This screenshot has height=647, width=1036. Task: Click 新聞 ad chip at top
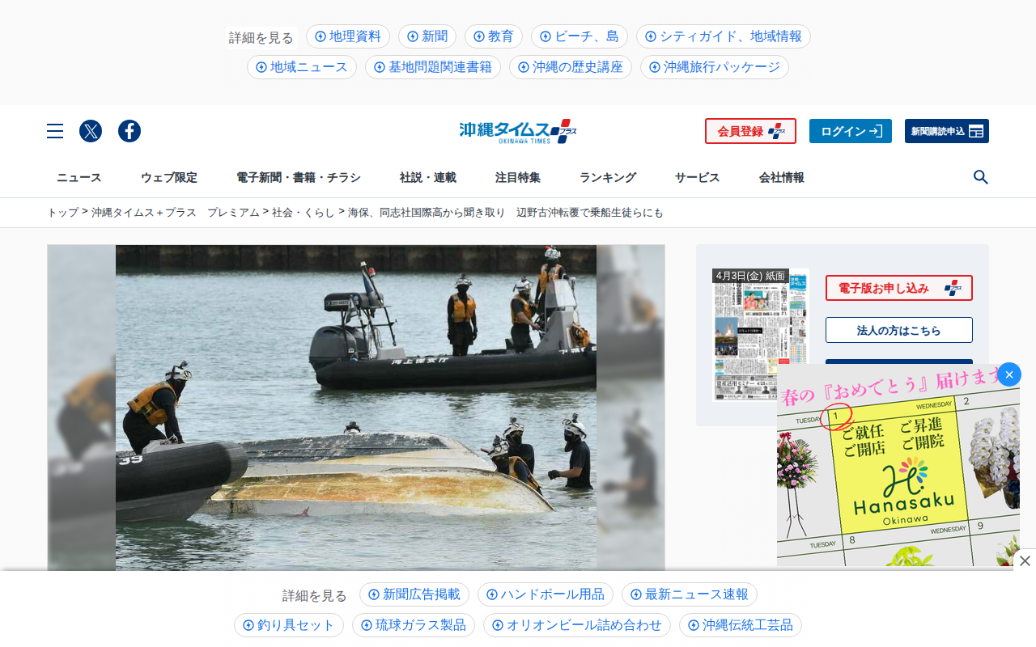pyautogui.click(x=427, y=36)
